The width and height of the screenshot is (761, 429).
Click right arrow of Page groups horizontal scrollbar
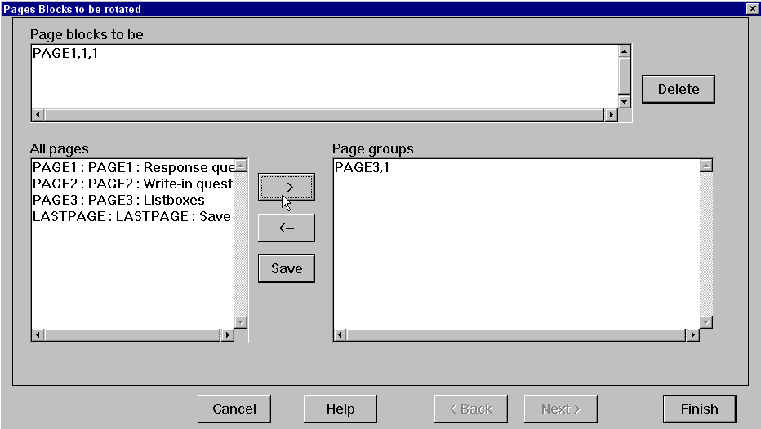click(x=692, y=335)
